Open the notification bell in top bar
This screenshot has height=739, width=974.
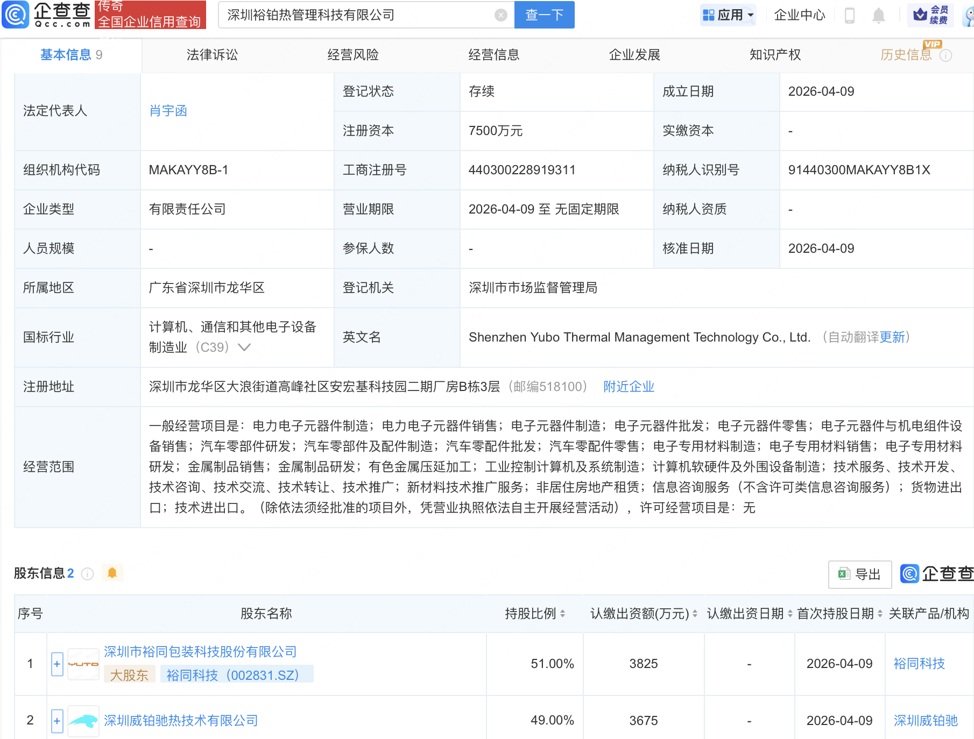(x=878, y=15)
